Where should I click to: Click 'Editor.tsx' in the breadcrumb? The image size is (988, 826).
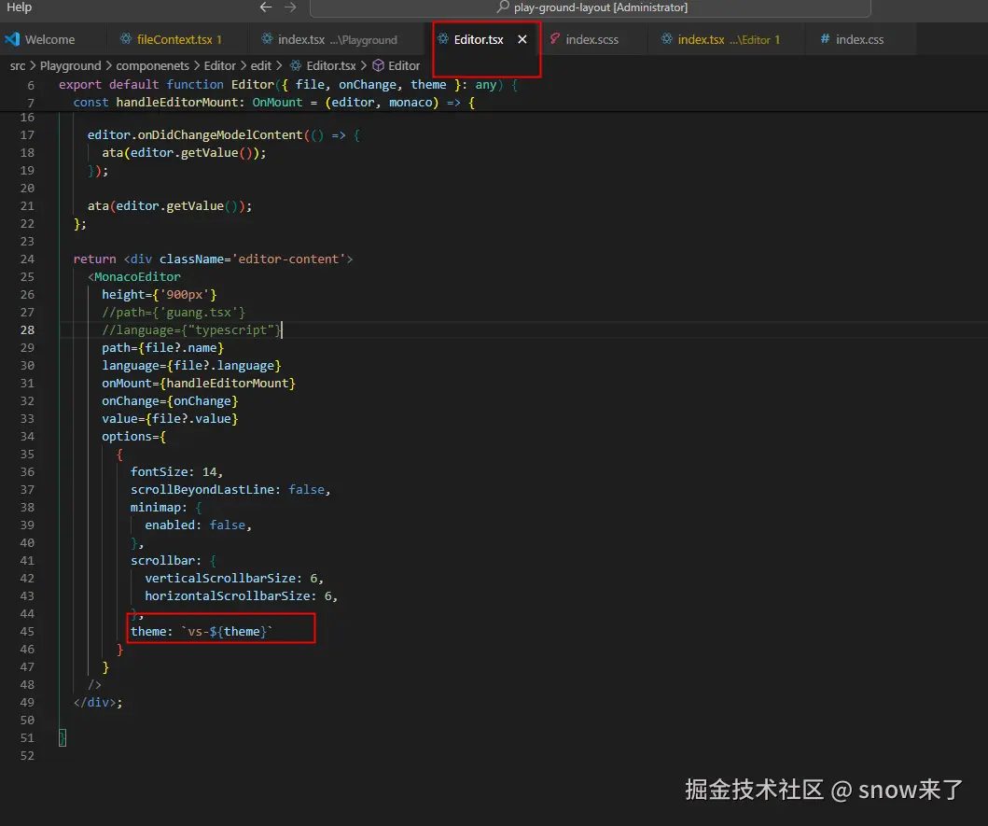pos(331,65)
